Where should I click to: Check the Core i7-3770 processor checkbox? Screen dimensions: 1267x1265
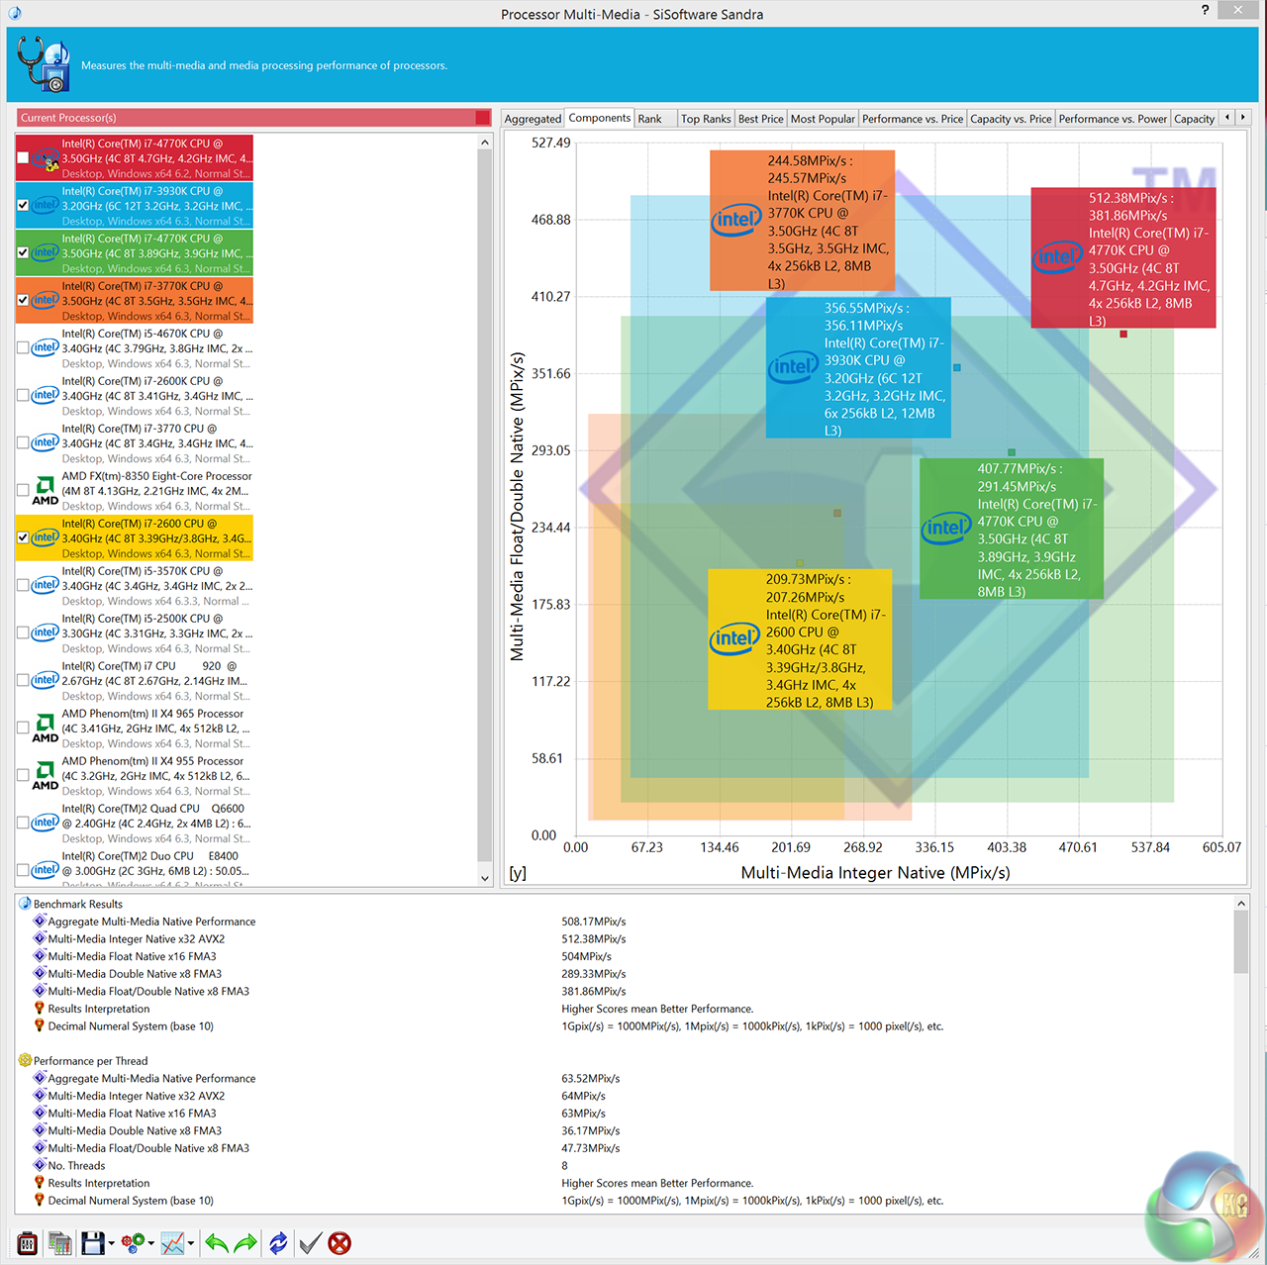(23, 443)
